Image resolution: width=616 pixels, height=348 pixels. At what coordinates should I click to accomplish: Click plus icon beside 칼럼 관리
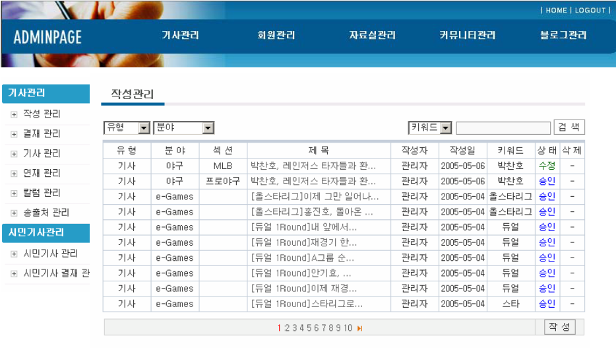[x=14, y=193]
